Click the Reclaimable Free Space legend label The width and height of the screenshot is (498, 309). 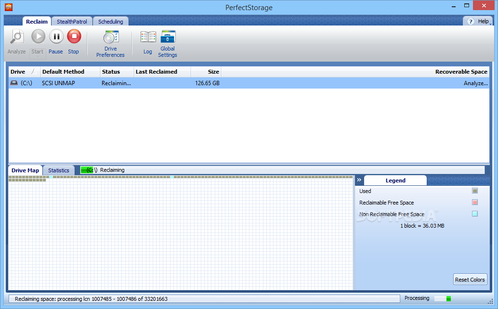pos(387,203)
